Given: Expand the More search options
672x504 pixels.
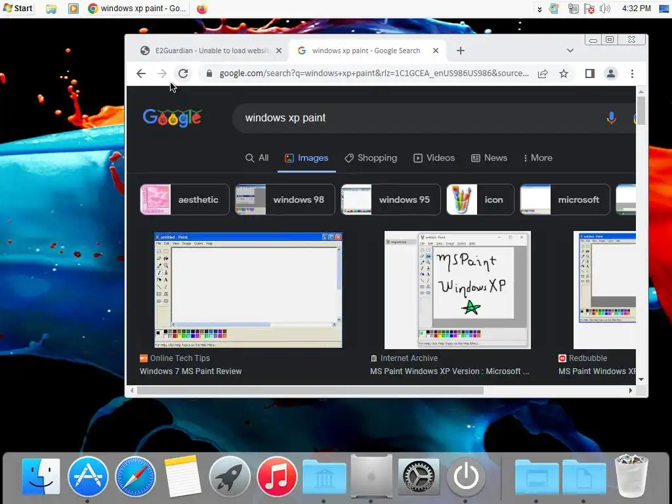Looking at the screenshot, I should (538, 157).
